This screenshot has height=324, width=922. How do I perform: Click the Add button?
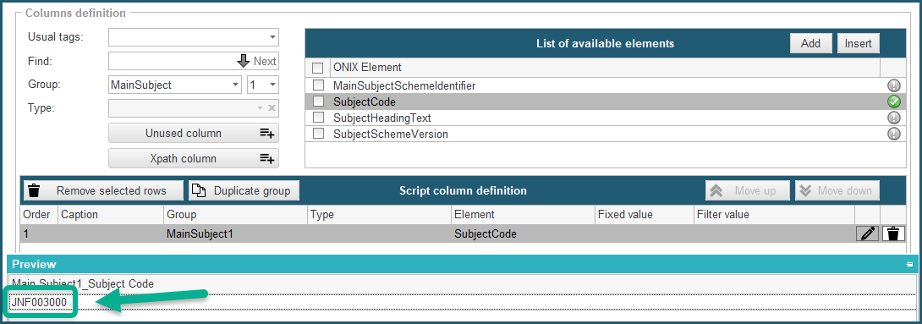(x=811, y=43)
